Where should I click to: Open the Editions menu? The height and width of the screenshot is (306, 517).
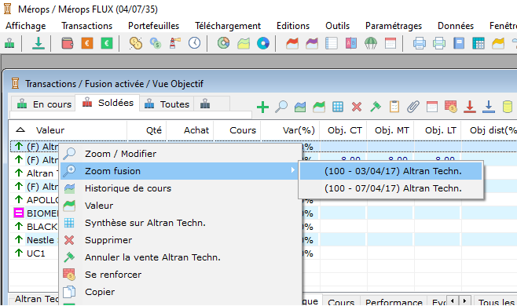[x=293, y=26]
